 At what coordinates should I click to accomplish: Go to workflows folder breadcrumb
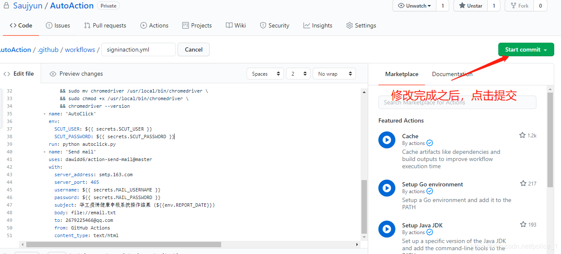point(80,49)
